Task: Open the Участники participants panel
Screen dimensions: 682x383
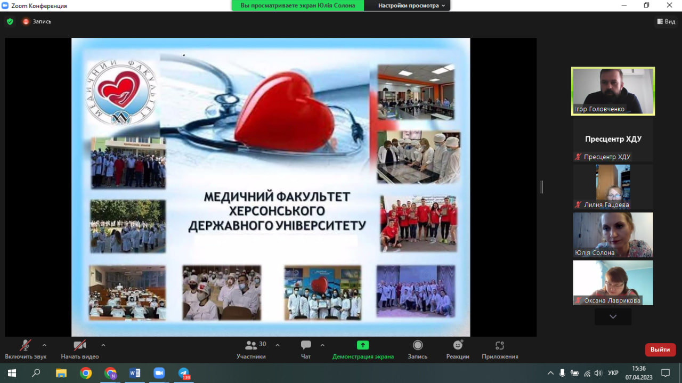Action: 251,349
